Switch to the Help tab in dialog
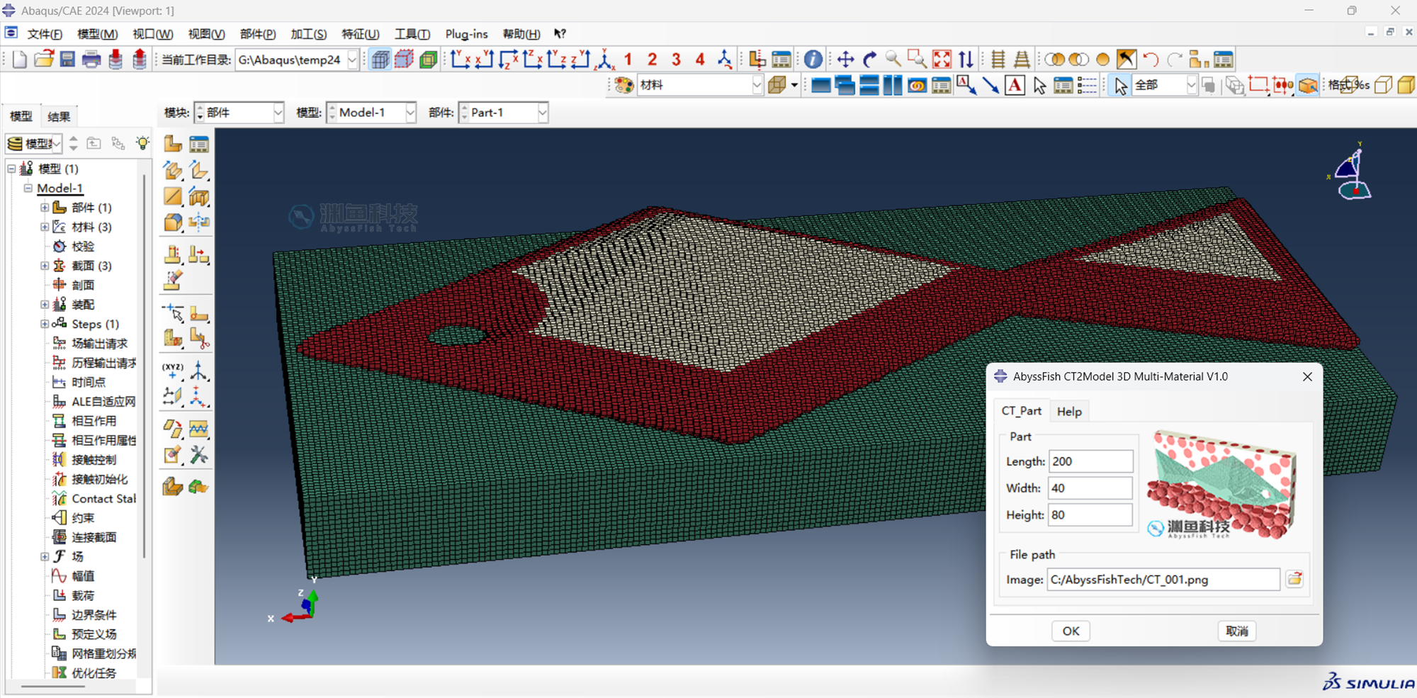Viewport: 1417px width, 698px height. 1069,411
